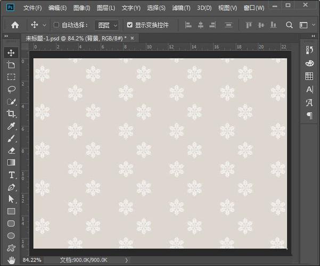Viewport: 320px width, 266px height.
Task: Open the Swatches grid panel
Action: point(309,76)
